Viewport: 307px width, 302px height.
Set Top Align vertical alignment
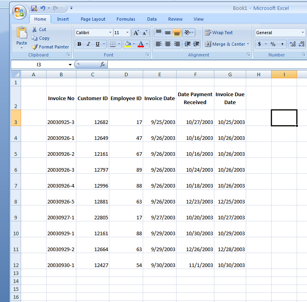point(159,33)
